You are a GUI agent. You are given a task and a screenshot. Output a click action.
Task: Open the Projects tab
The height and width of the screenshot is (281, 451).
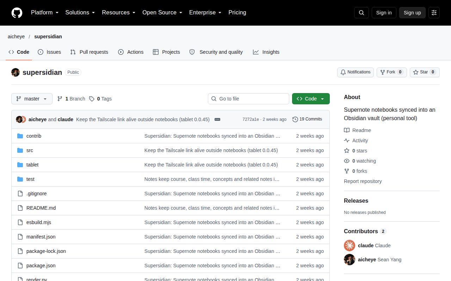pyautogui.click(x=166, y=52)
